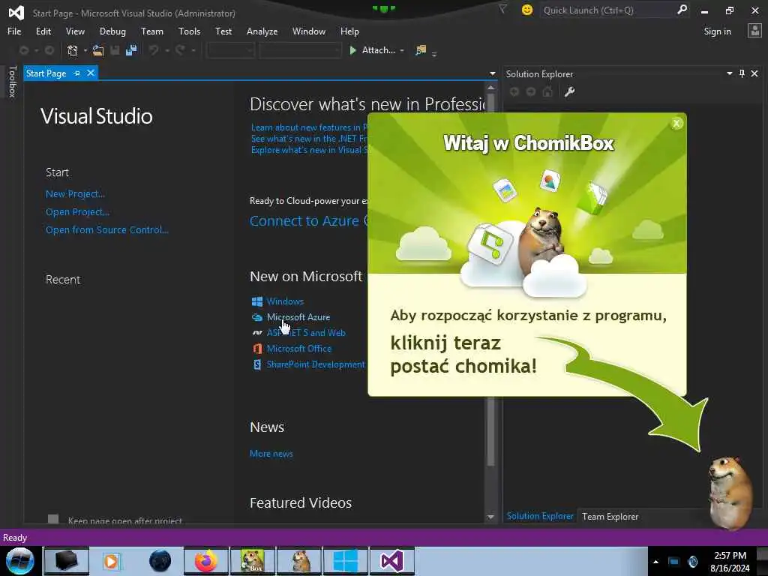Screen dimensions: 768x576
Task: Click the Microsoft Azure link
Action: coord(298,317)
